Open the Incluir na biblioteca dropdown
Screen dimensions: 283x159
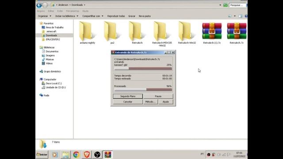click(67, 16)
